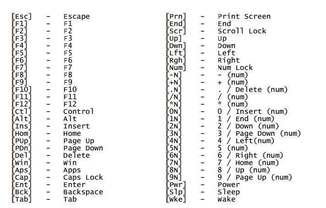Click the [Rgh] key code

coord(176,60)
